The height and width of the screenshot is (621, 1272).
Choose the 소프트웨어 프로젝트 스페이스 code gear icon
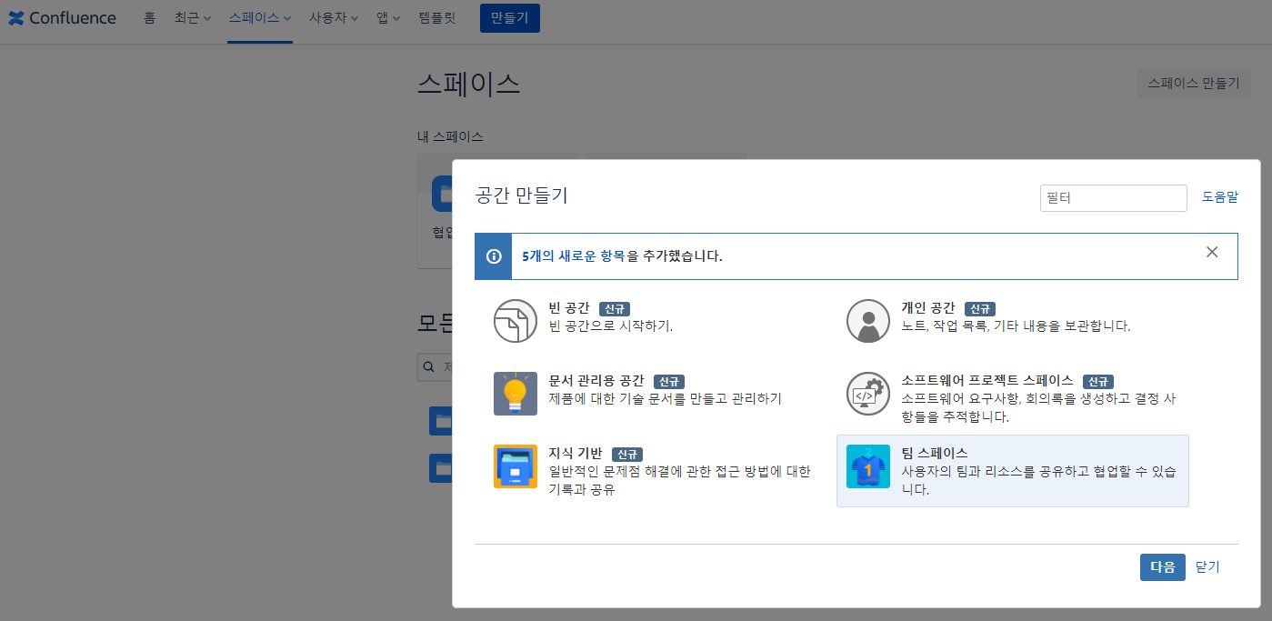[868, 394]
